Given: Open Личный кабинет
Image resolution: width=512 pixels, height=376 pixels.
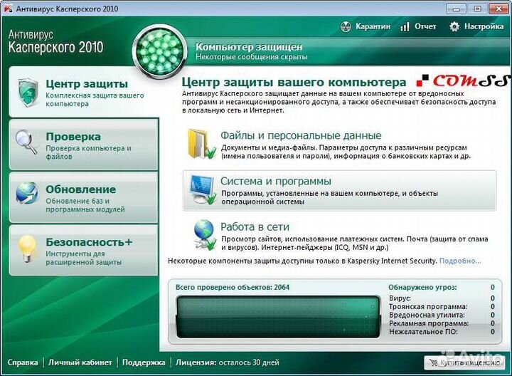Looking at the screenshot, I should [x=80, y=362].
